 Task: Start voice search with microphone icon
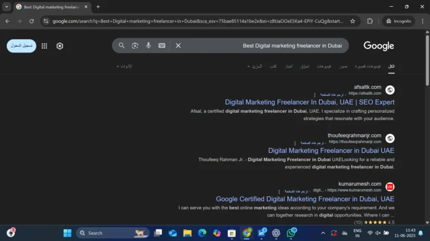[148, 46]
